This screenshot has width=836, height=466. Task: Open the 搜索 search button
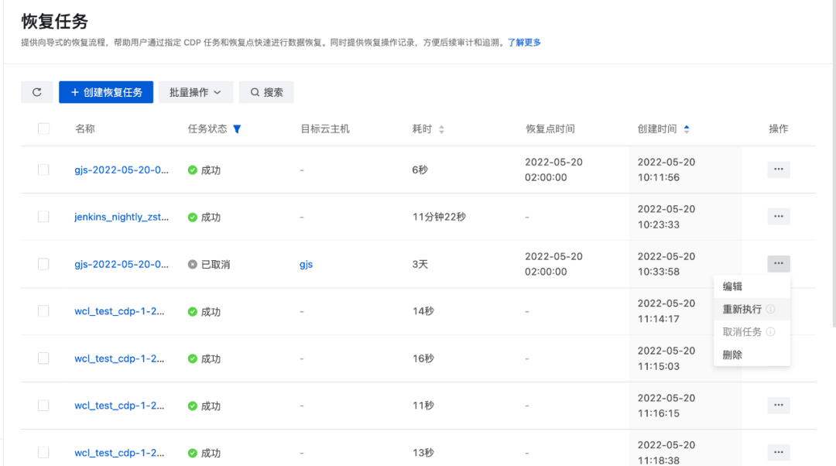(x=266, y=92)
